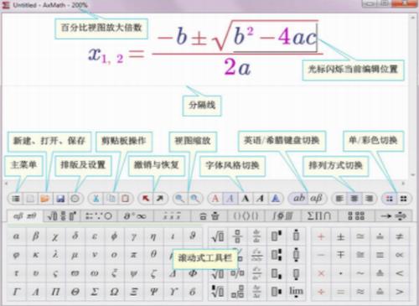
Task: Insert the Greek letter β
Action: (36, 236)
